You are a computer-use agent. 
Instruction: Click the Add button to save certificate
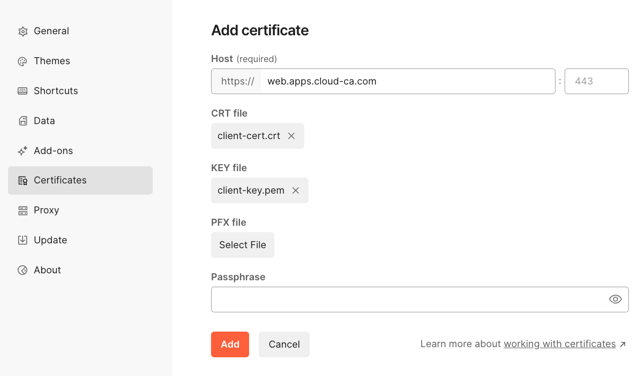[230, 344]
